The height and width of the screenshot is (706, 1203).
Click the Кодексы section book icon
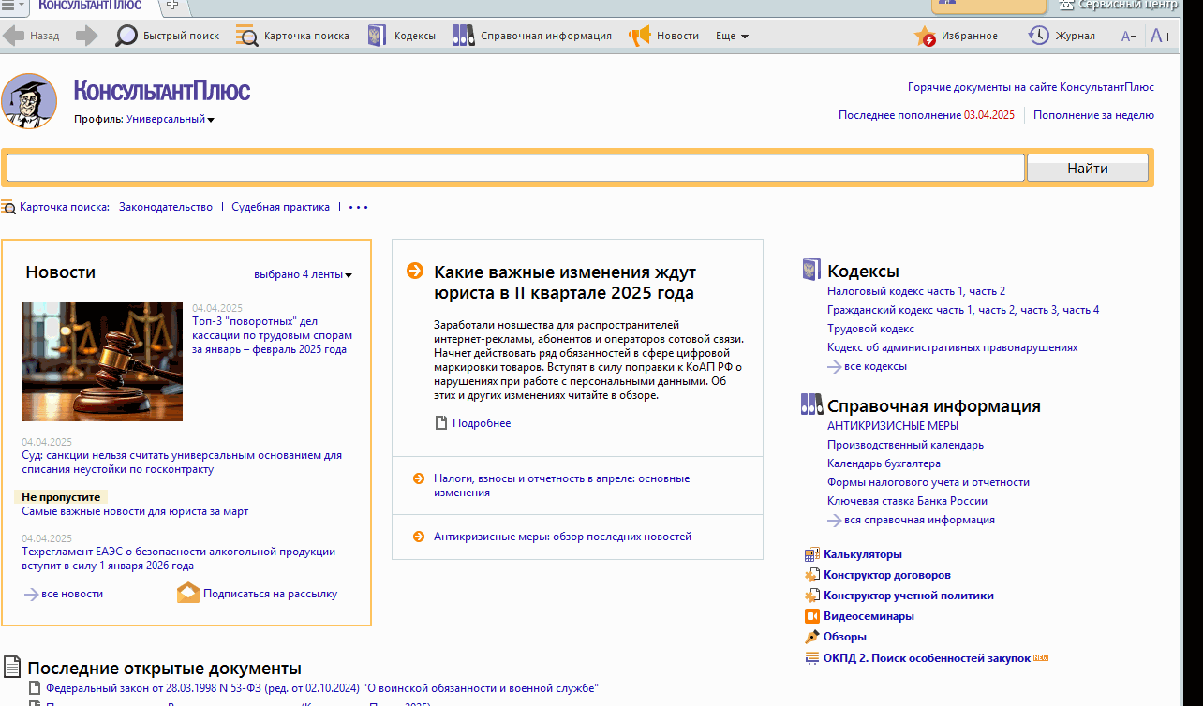point(811,271)
